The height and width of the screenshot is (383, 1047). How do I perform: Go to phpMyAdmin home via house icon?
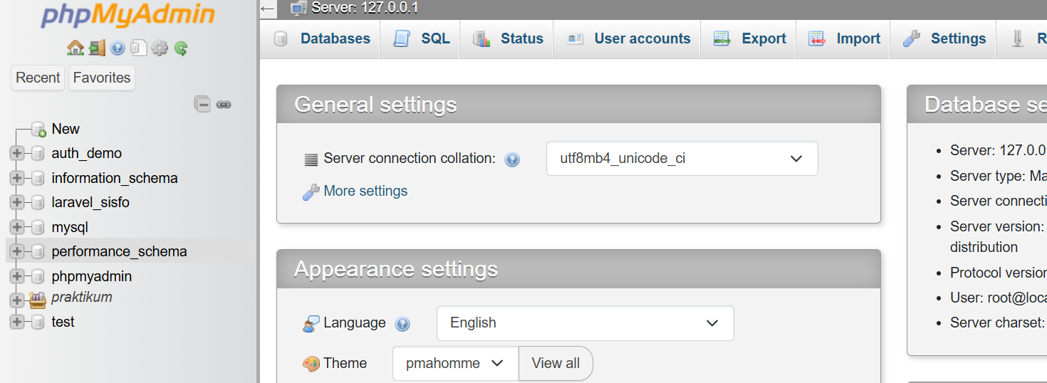pyautogui.click(x=75, y=48)
